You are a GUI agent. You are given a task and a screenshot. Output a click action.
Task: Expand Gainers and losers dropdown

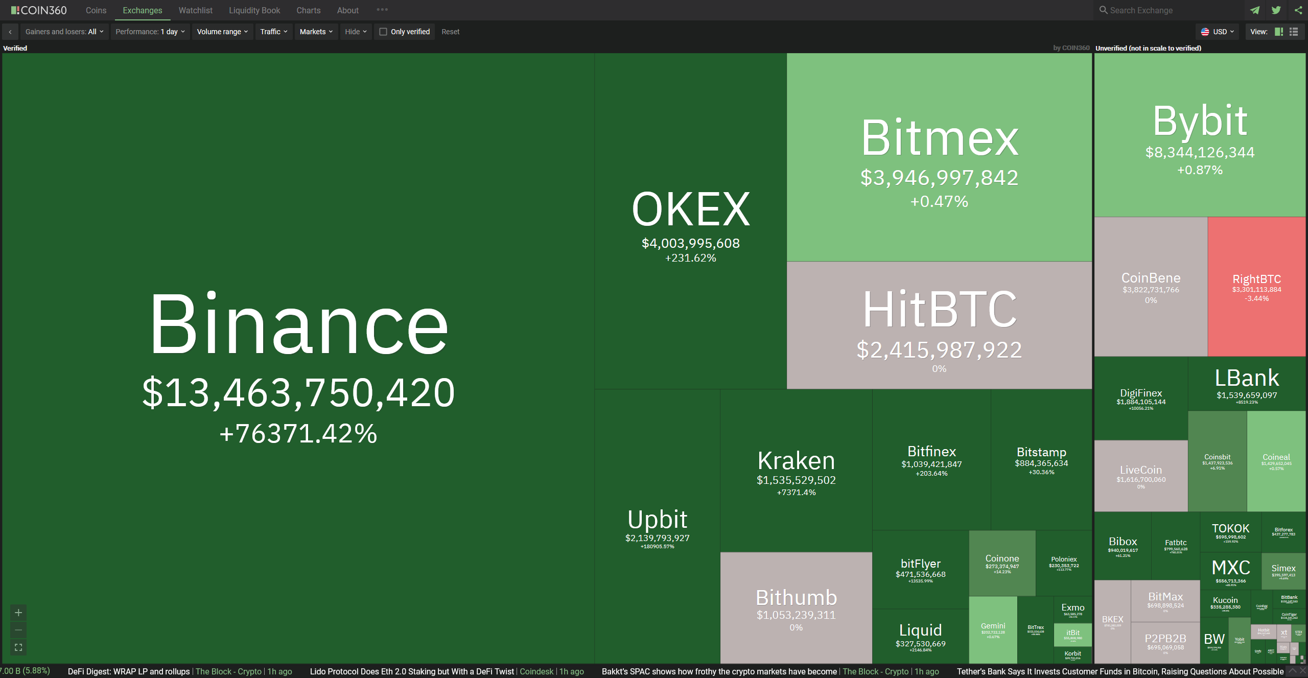(x=64, y=32)
